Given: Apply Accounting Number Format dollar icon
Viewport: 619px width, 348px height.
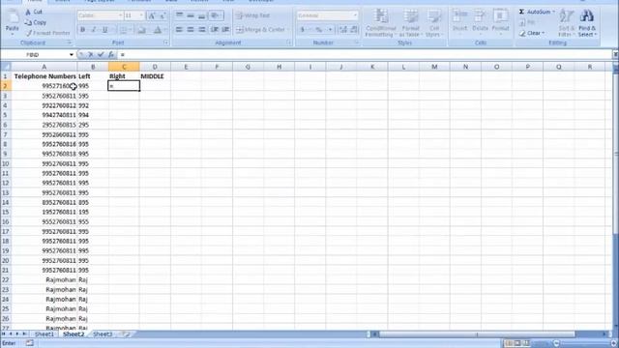Looking at the screenshot, I should 303,30.
